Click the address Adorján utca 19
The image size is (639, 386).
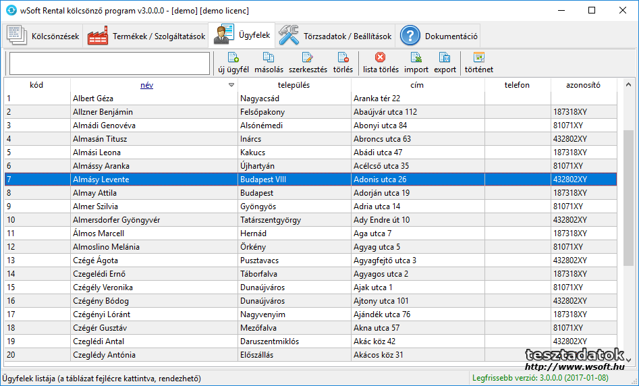[381, 192]
